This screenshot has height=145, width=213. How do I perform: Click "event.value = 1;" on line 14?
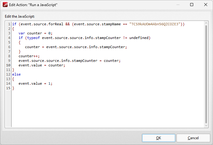click(36, 83)
